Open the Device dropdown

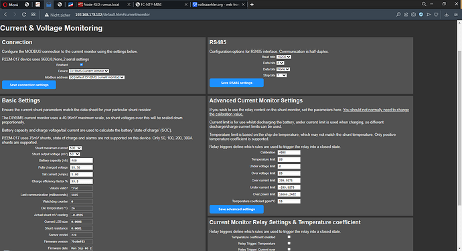(x=89, y=71)
